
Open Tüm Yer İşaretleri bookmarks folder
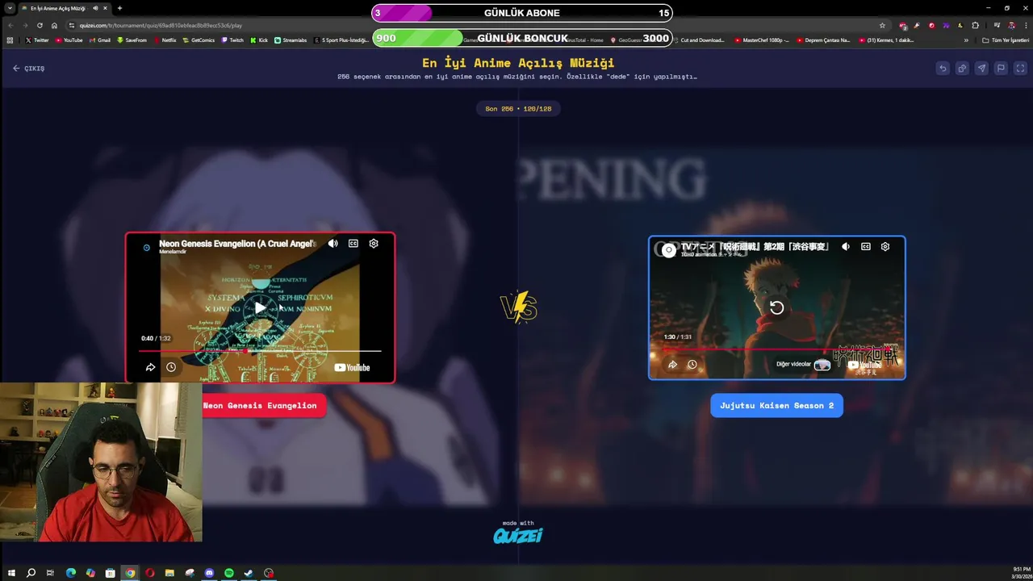[1006, 40]
